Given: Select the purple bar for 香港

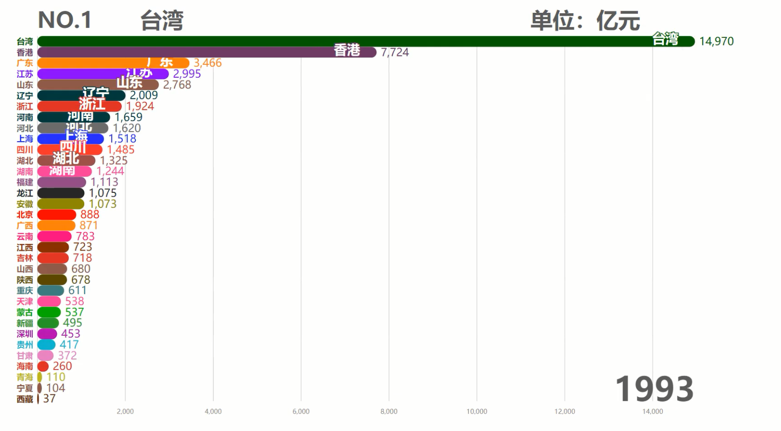Looking at the screenshot, I should point(207,52).
